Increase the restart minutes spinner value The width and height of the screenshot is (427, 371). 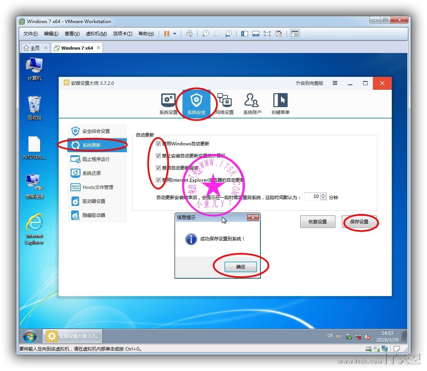(323, 195)
